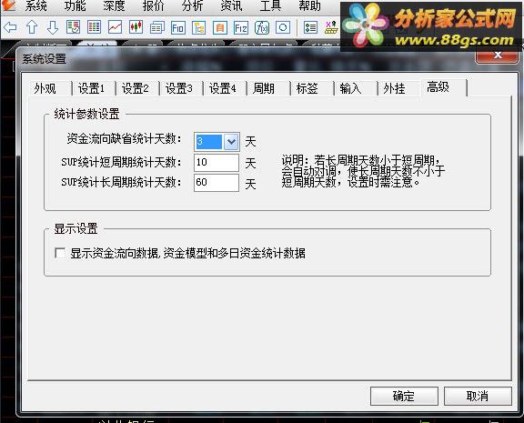The image size is (524, 423).
Task: Click the SUP长周期统计天数 input field
Action: (x=217, y=183)
